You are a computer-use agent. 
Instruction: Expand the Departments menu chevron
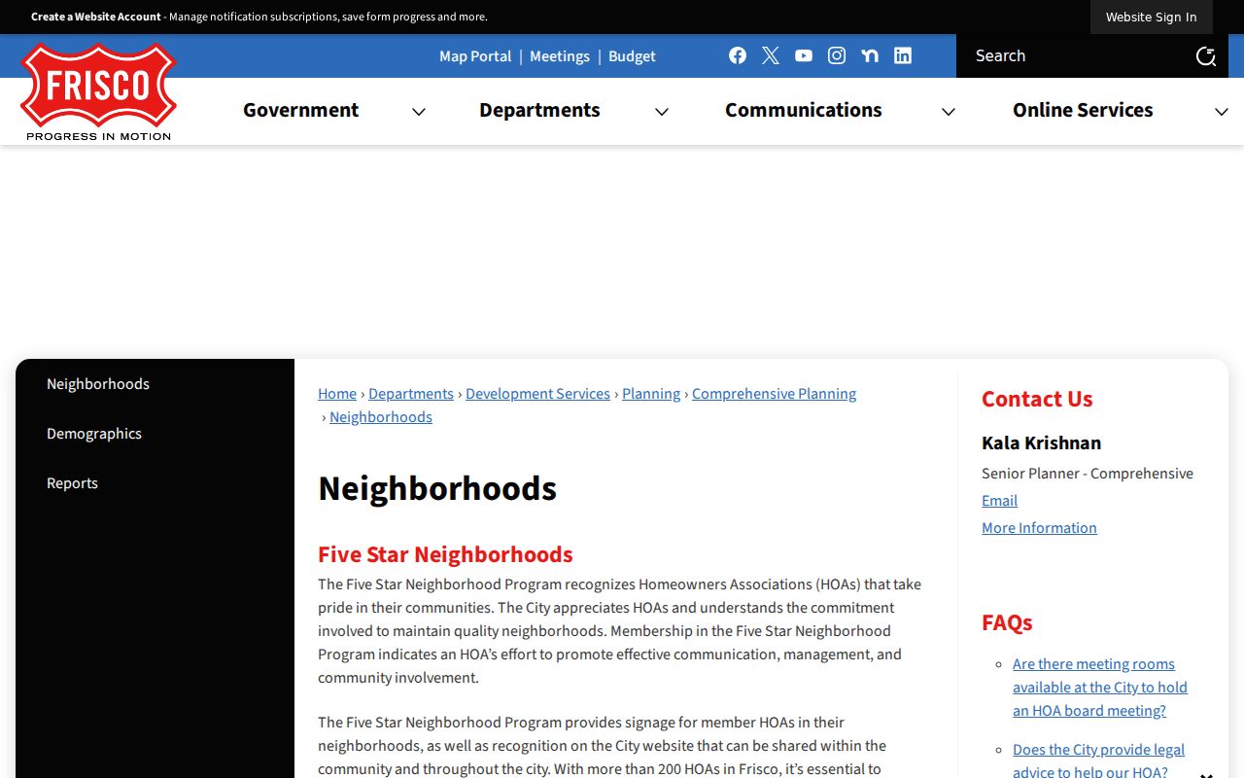[662, 112]
